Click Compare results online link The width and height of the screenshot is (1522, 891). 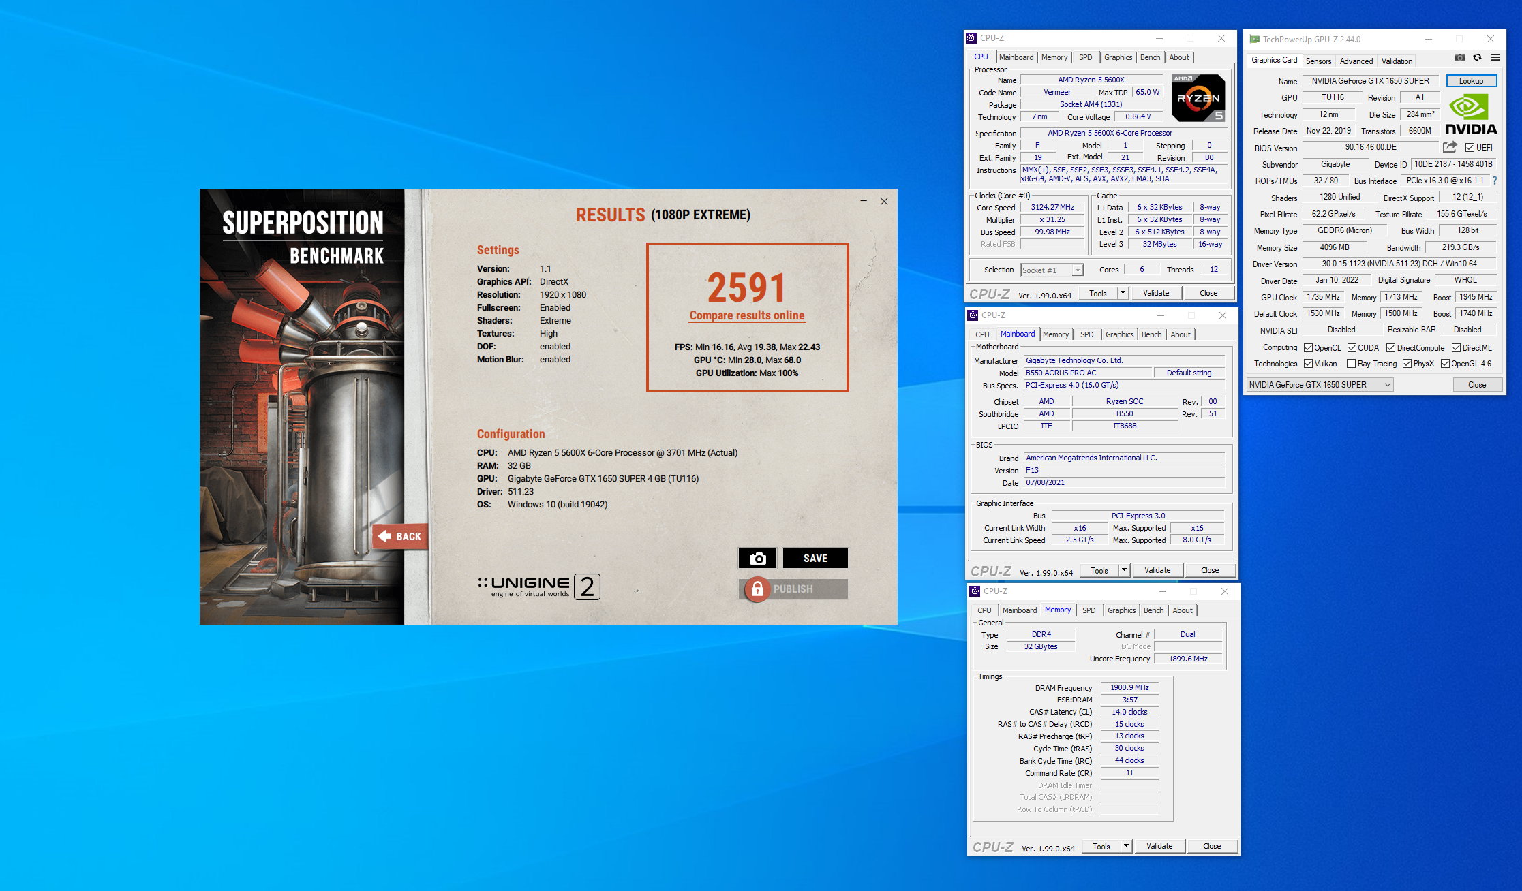pyautogui.click(x=747, y=315)
